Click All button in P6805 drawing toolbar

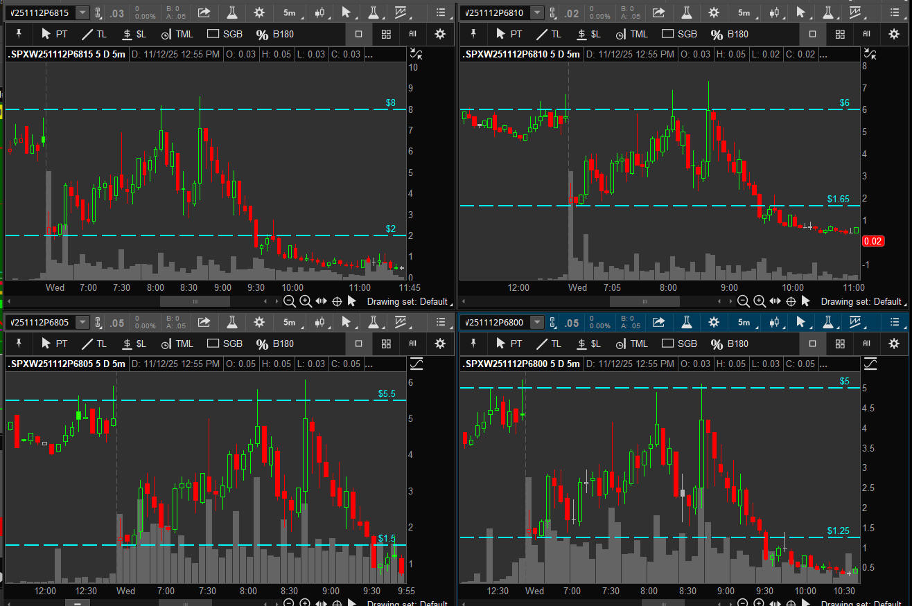pyautogui.click(x=412, y=344)
